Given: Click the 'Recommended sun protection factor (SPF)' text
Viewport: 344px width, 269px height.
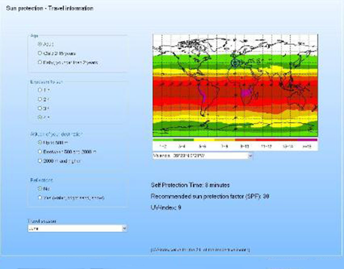Looking at the screenshot, I should click(210, 196).
